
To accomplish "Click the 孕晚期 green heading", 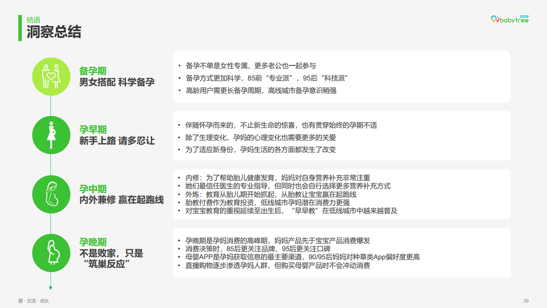I will click(93, 242).
